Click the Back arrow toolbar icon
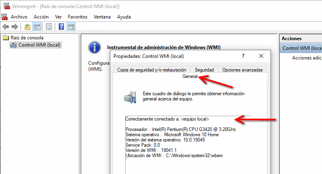The image size is (322, 174). click(6, 27)
